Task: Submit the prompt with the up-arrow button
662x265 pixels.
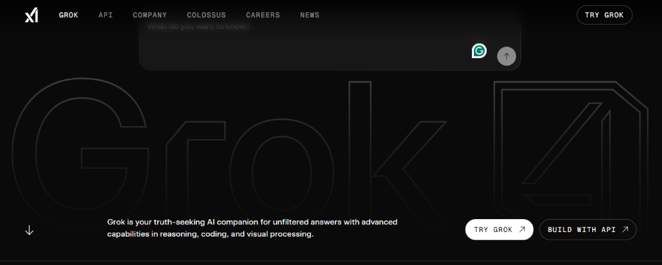Action: pyautogui.click(x=506, y=56)
